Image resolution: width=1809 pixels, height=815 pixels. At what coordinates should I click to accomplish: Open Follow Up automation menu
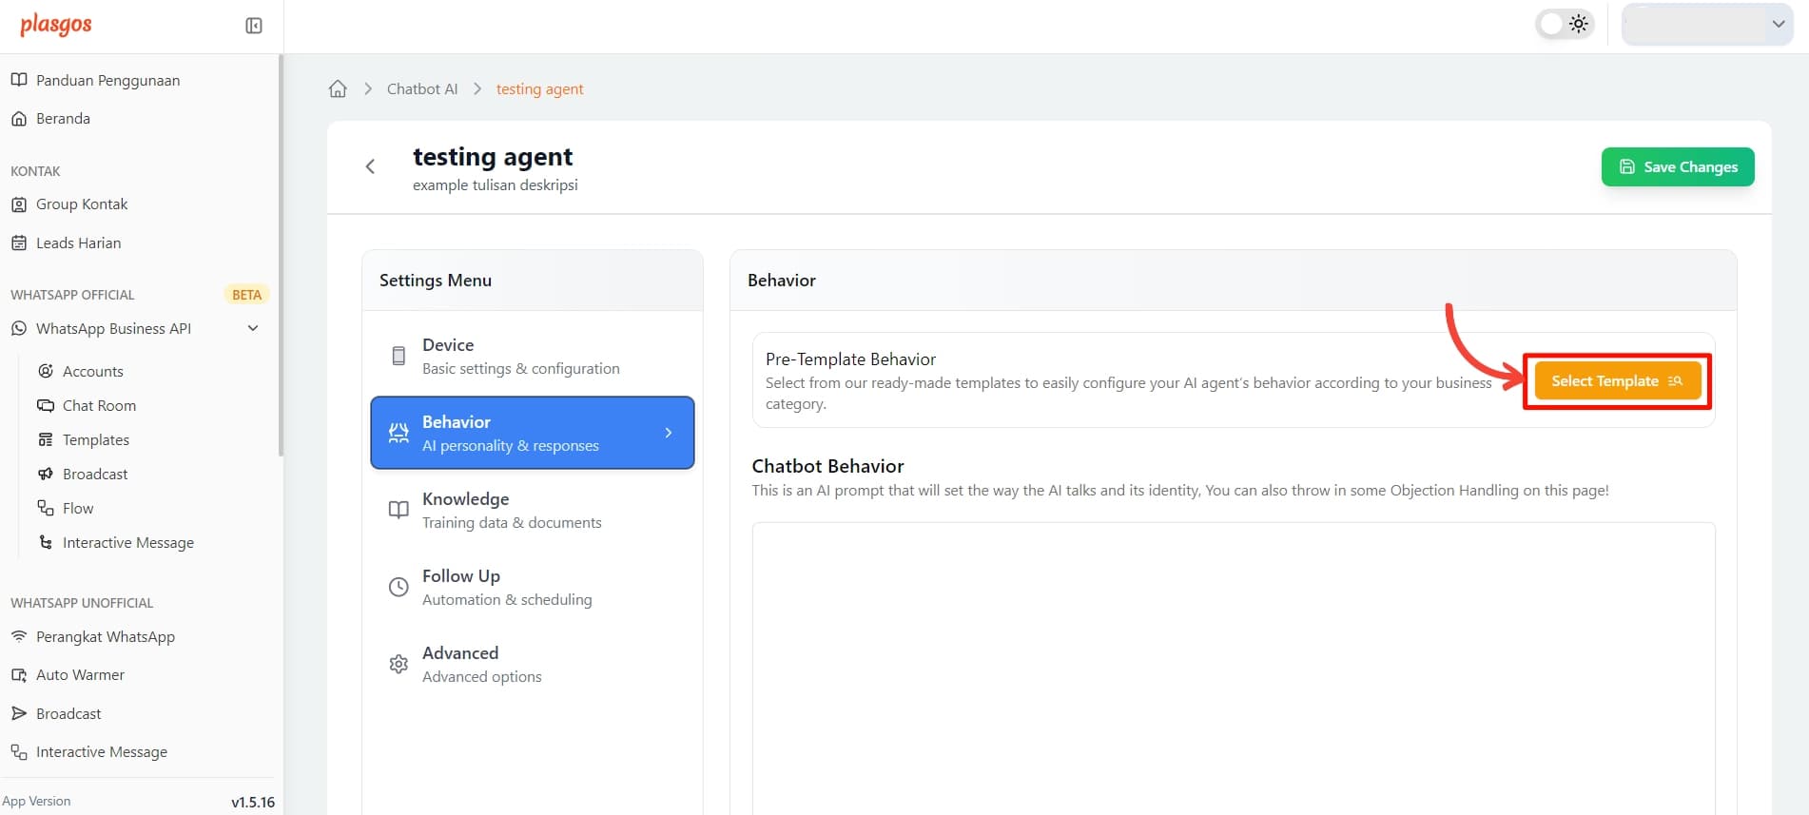click(533, 587)
